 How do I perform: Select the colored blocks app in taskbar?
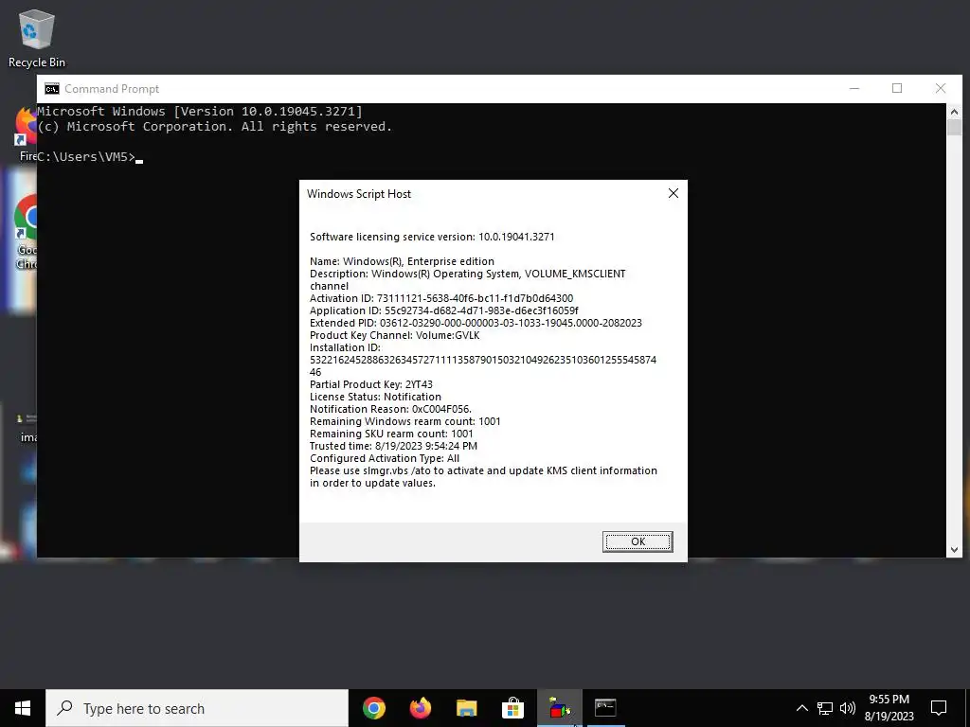point(559,708)
